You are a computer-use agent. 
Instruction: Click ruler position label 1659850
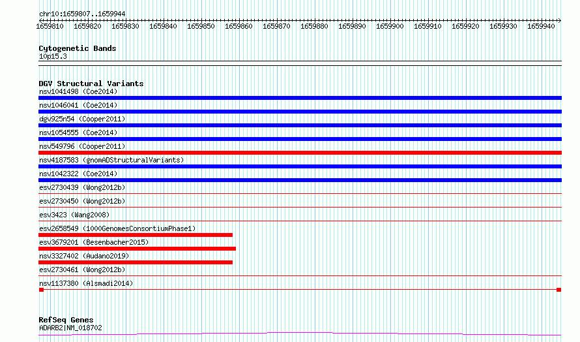tap(201, 26)
